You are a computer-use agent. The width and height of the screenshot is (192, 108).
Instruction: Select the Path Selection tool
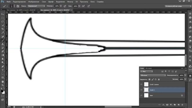coord(3,74)
